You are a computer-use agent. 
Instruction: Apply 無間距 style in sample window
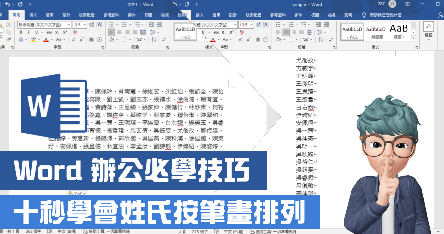pos(375,32)
